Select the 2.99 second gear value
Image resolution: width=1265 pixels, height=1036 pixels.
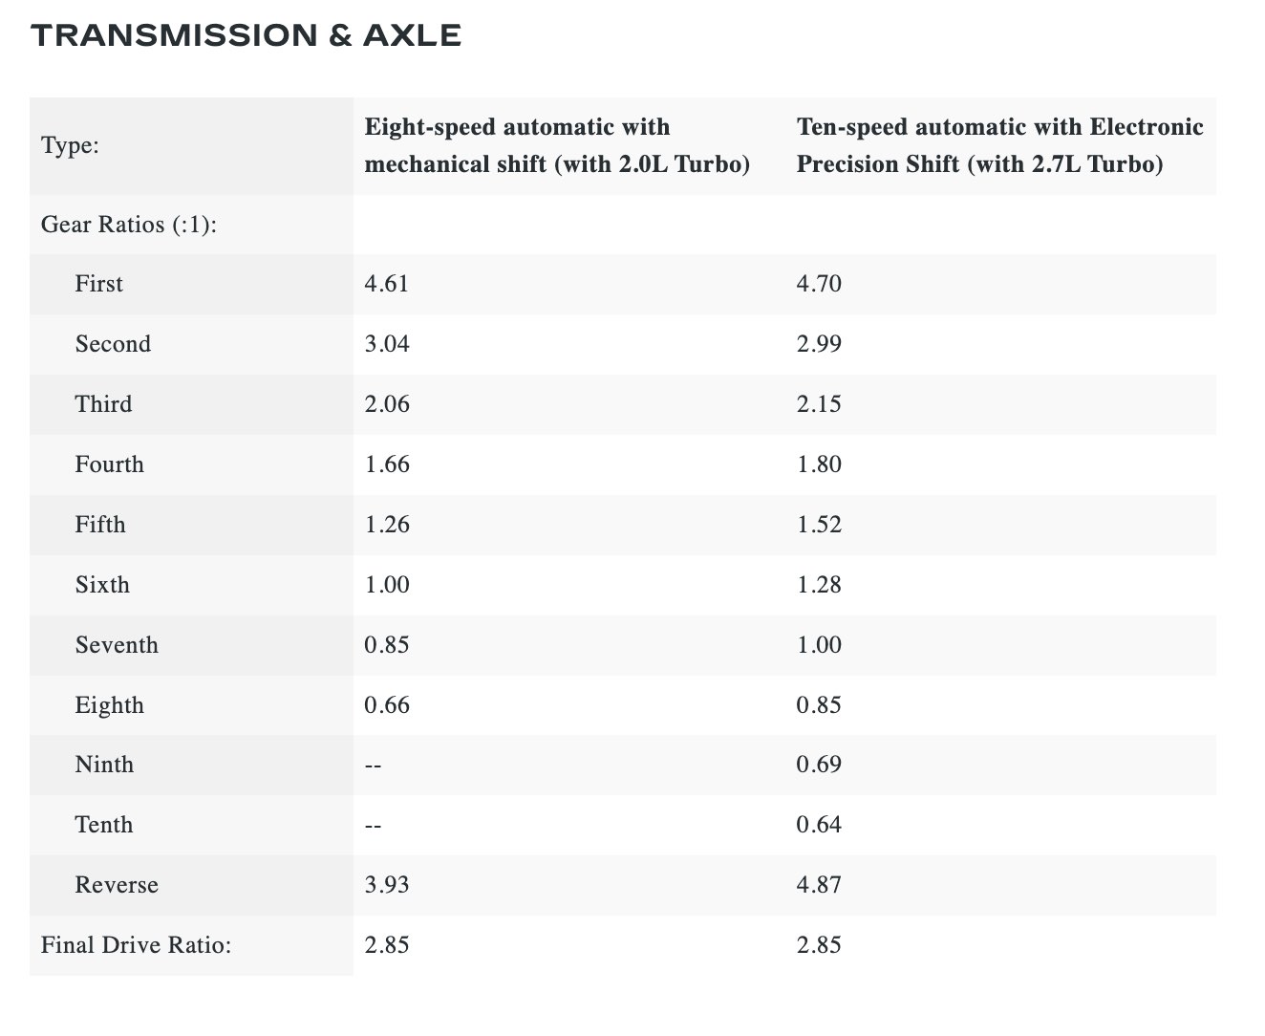819,344
